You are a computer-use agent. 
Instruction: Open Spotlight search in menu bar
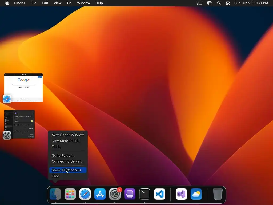219,3
